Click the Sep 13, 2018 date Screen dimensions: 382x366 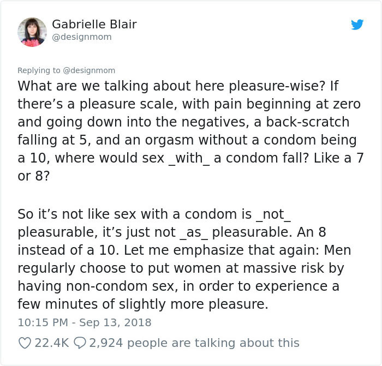coord(115,322)
